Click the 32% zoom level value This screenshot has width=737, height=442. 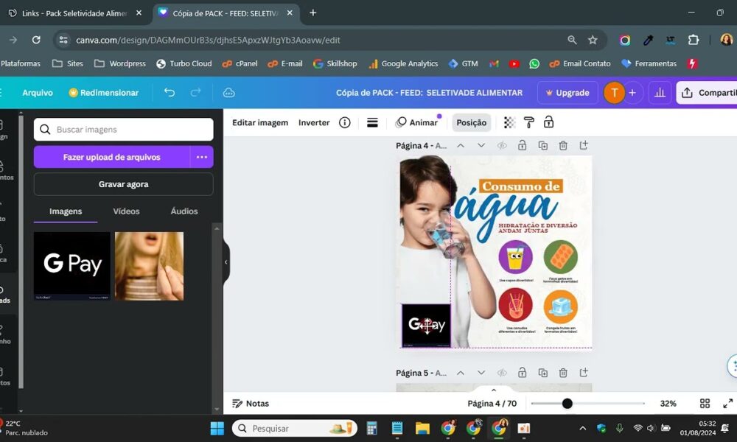(668, 404)
